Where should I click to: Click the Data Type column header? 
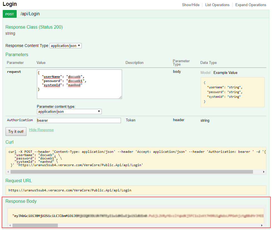(x=209, y=62)
